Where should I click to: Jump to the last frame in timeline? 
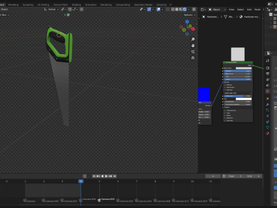(x=115, y=176)
